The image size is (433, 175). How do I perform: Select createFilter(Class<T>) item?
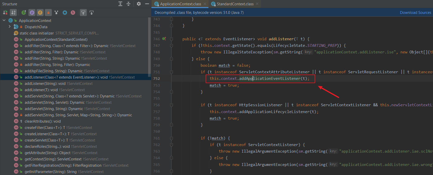click(58, 128)
